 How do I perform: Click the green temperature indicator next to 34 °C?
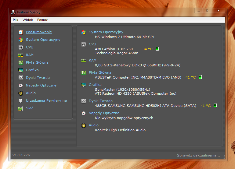[x=157, y=49]
